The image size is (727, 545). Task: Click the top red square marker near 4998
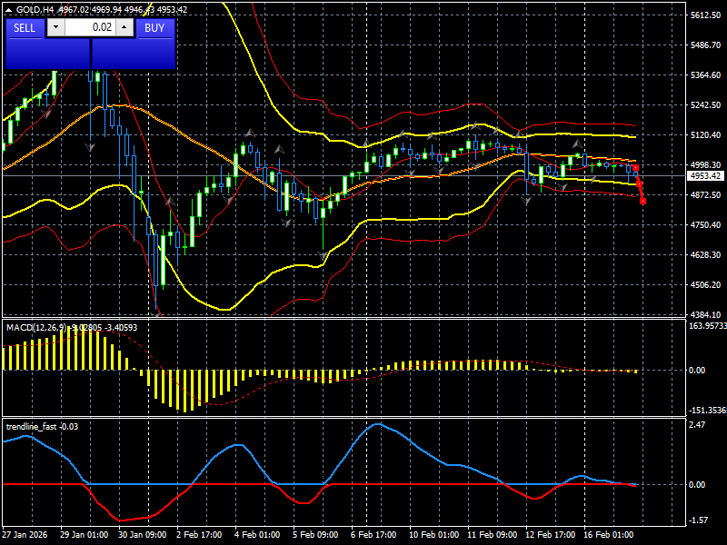pos(635,168)
